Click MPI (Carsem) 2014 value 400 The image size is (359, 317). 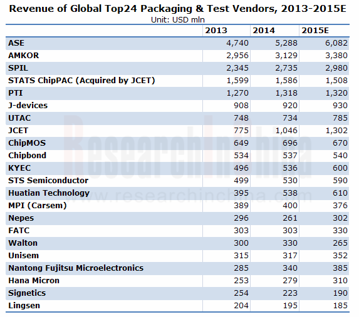point(290,206)
